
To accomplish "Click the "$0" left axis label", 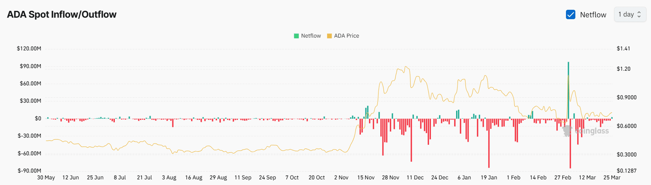I will [38, 119].
